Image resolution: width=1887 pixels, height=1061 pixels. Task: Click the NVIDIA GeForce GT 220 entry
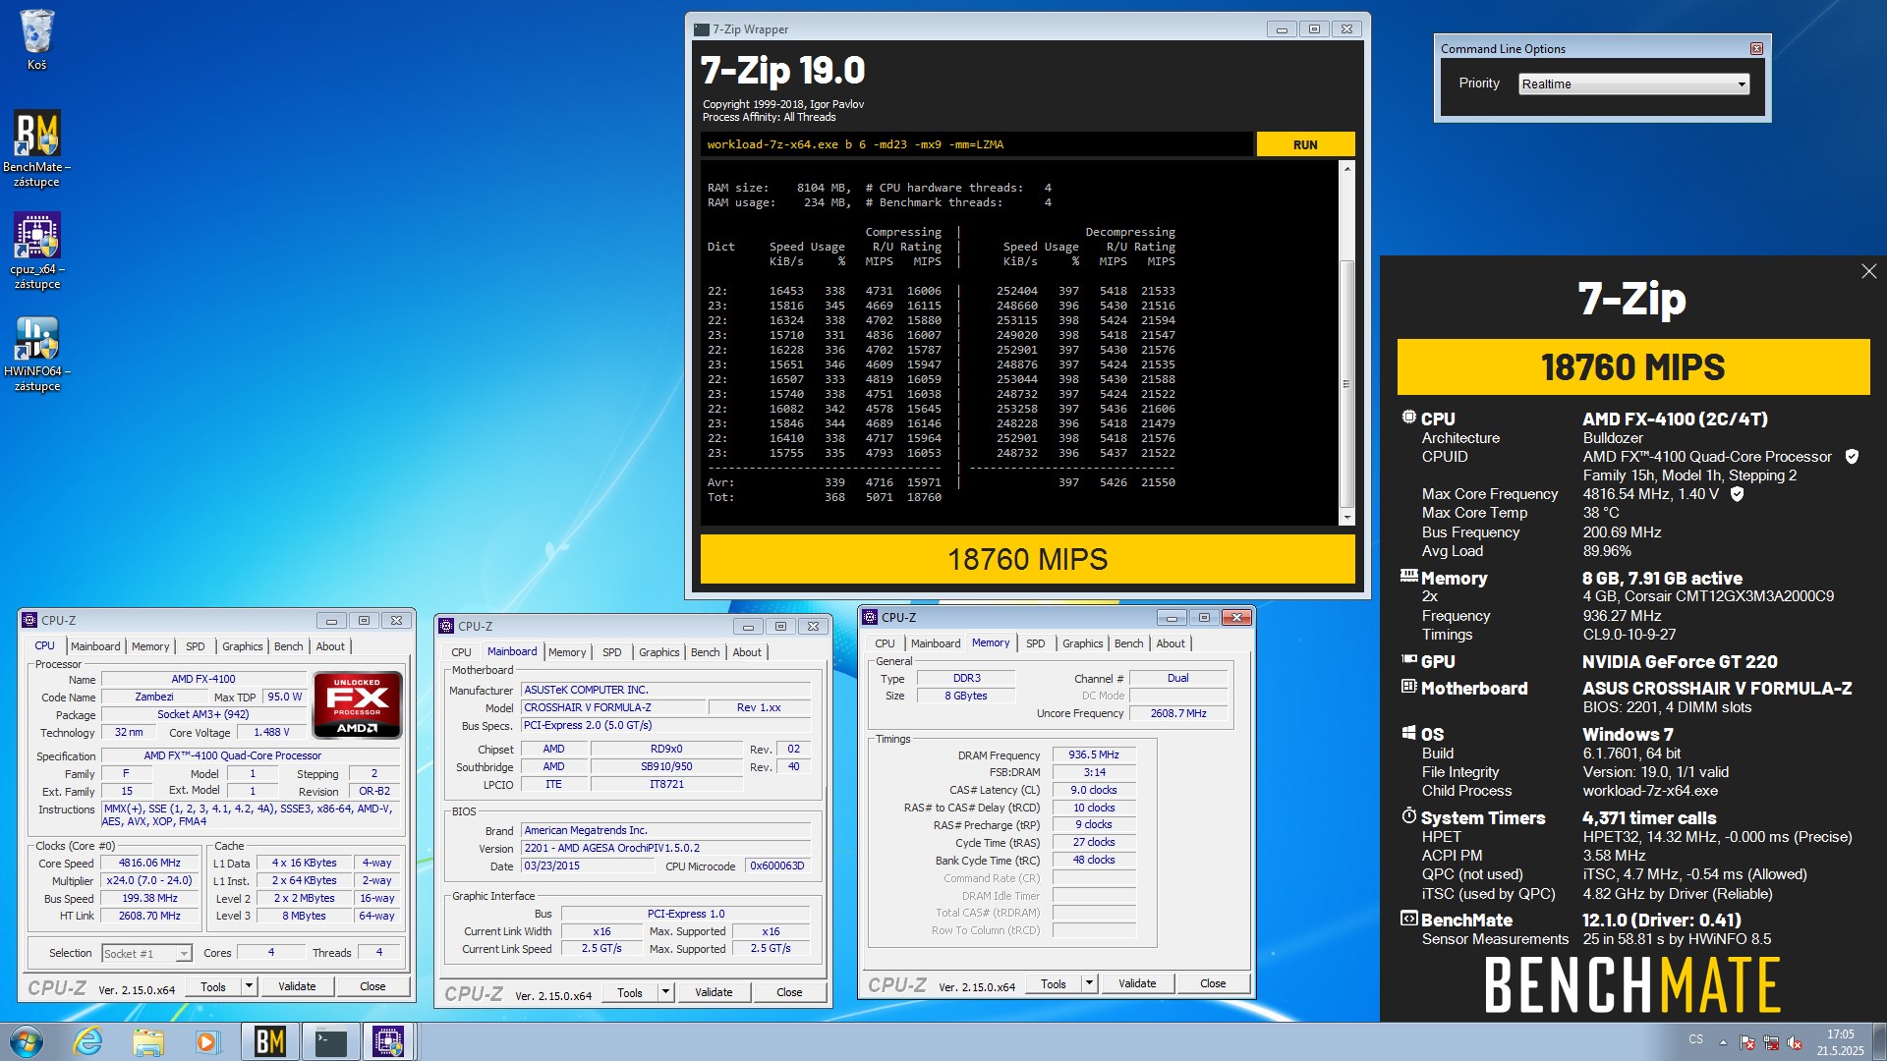pyautogui.click(x=1680, y=662)
